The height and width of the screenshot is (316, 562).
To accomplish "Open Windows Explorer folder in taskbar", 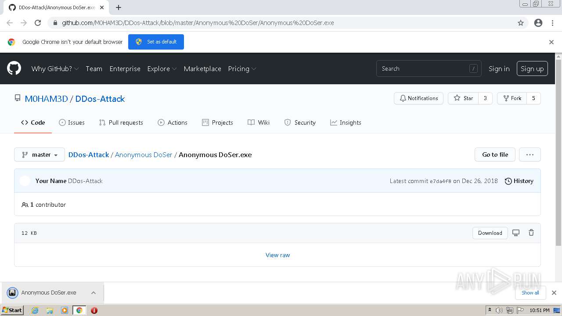I will point(50,310).
